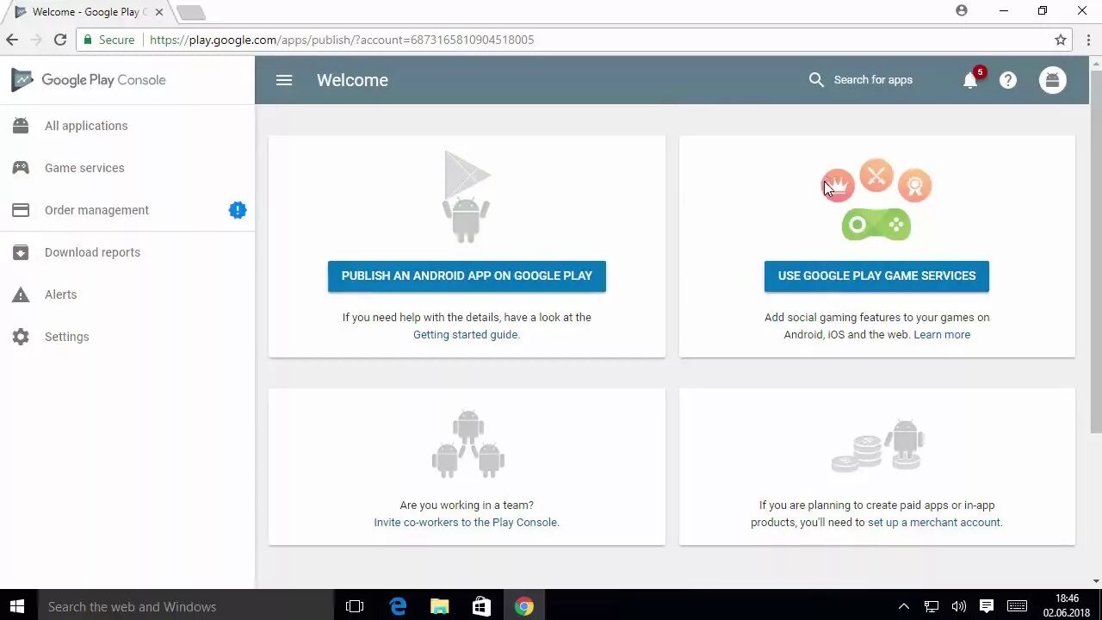Reload the page with refresh icon
1102x620 pixels.
[x=60, y=40]
